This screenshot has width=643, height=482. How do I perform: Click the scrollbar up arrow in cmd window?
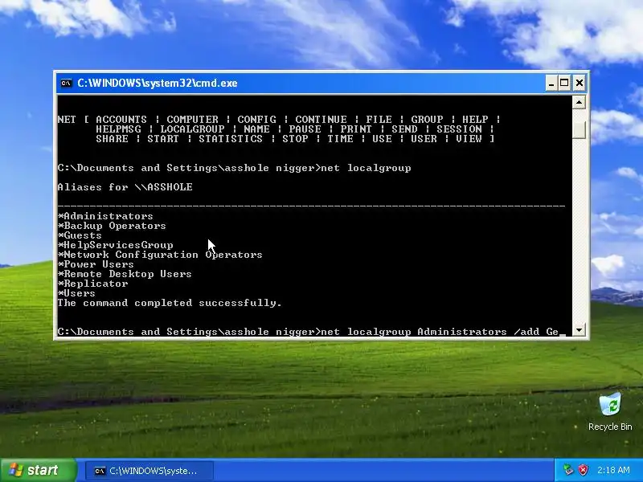pyautogui.click(x=579, y=102)
